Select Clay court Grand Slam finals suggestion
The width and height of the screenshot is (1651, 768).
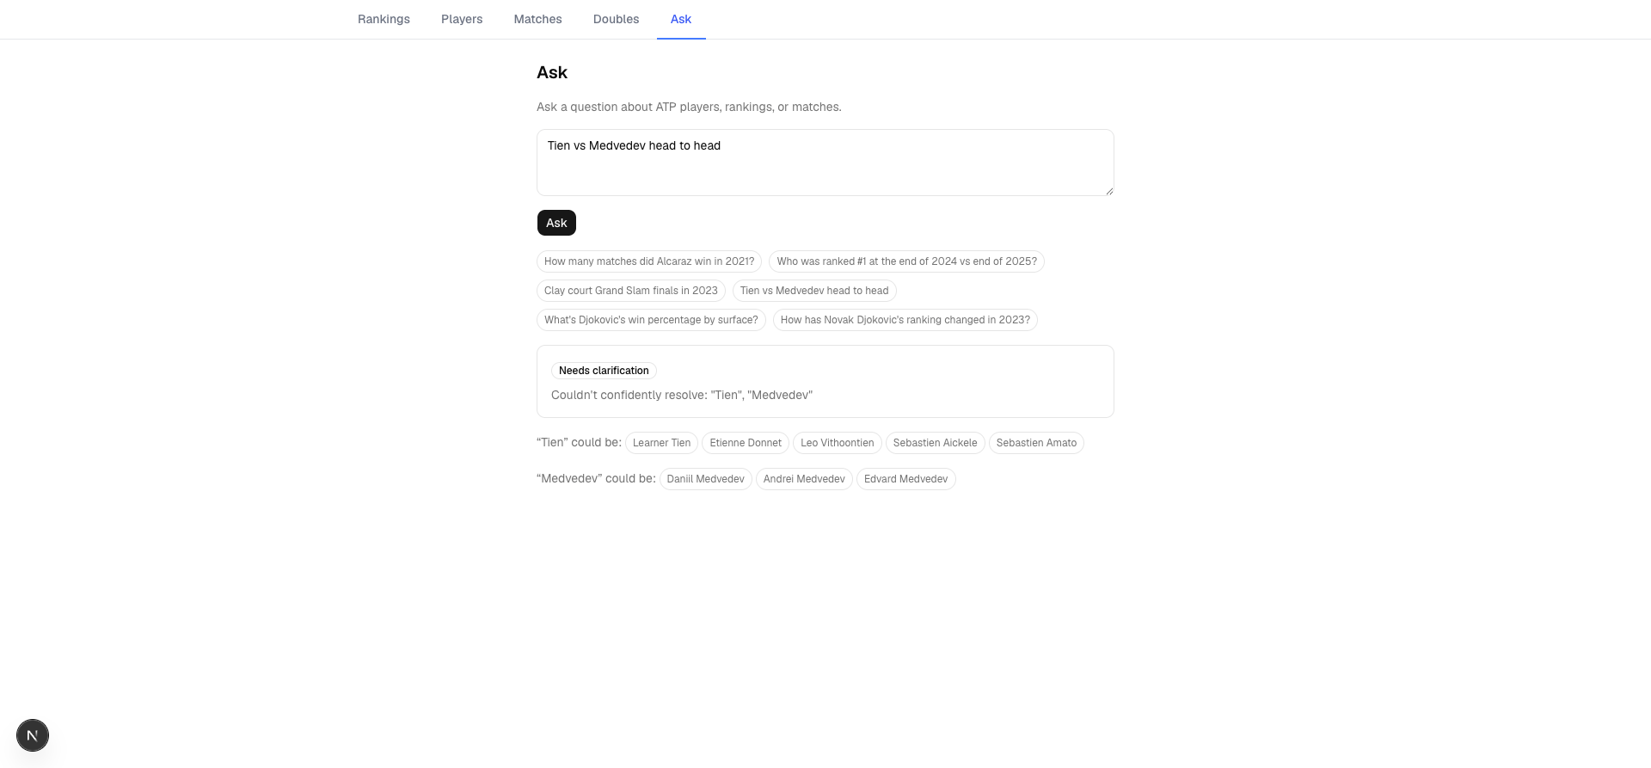631,291
